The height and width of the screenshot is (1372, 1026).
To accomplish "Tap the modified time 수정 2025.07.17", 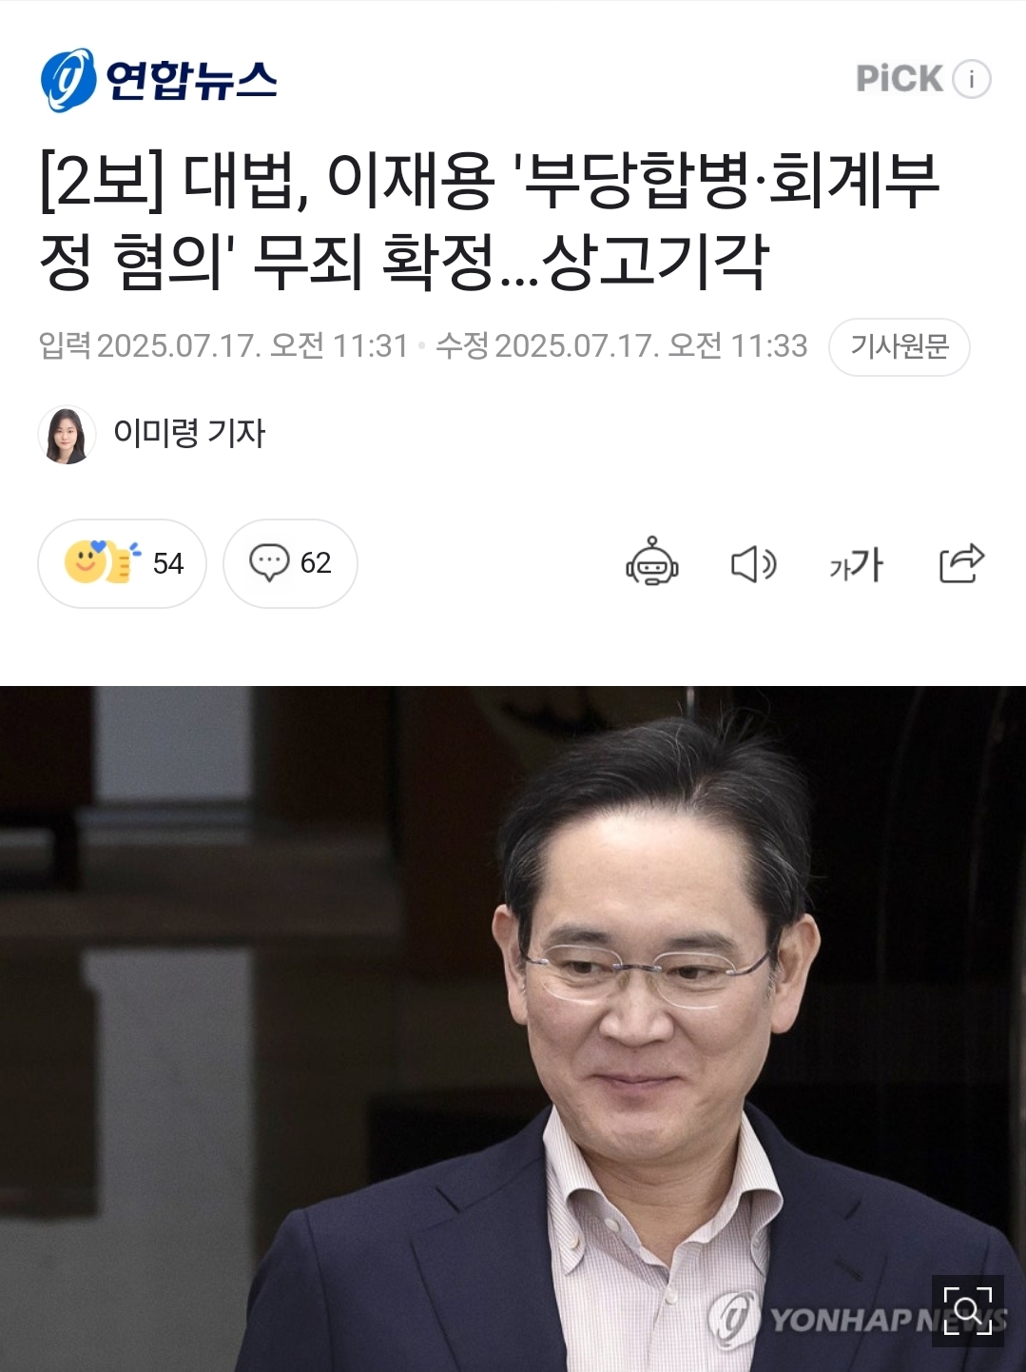I will pyautogui.click(x=622, y=346).
